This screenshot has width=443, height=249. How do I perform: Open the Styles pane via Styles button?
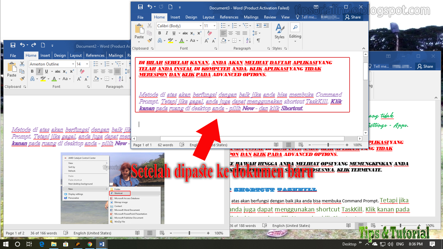(279, 32)
